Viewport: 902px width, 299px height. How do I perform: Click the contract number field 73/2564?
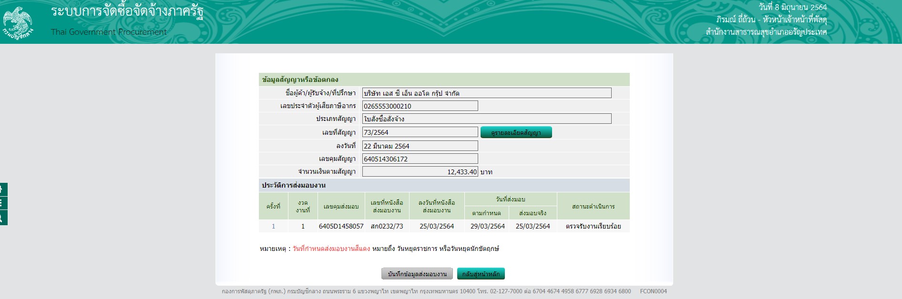tap(420, 132)
